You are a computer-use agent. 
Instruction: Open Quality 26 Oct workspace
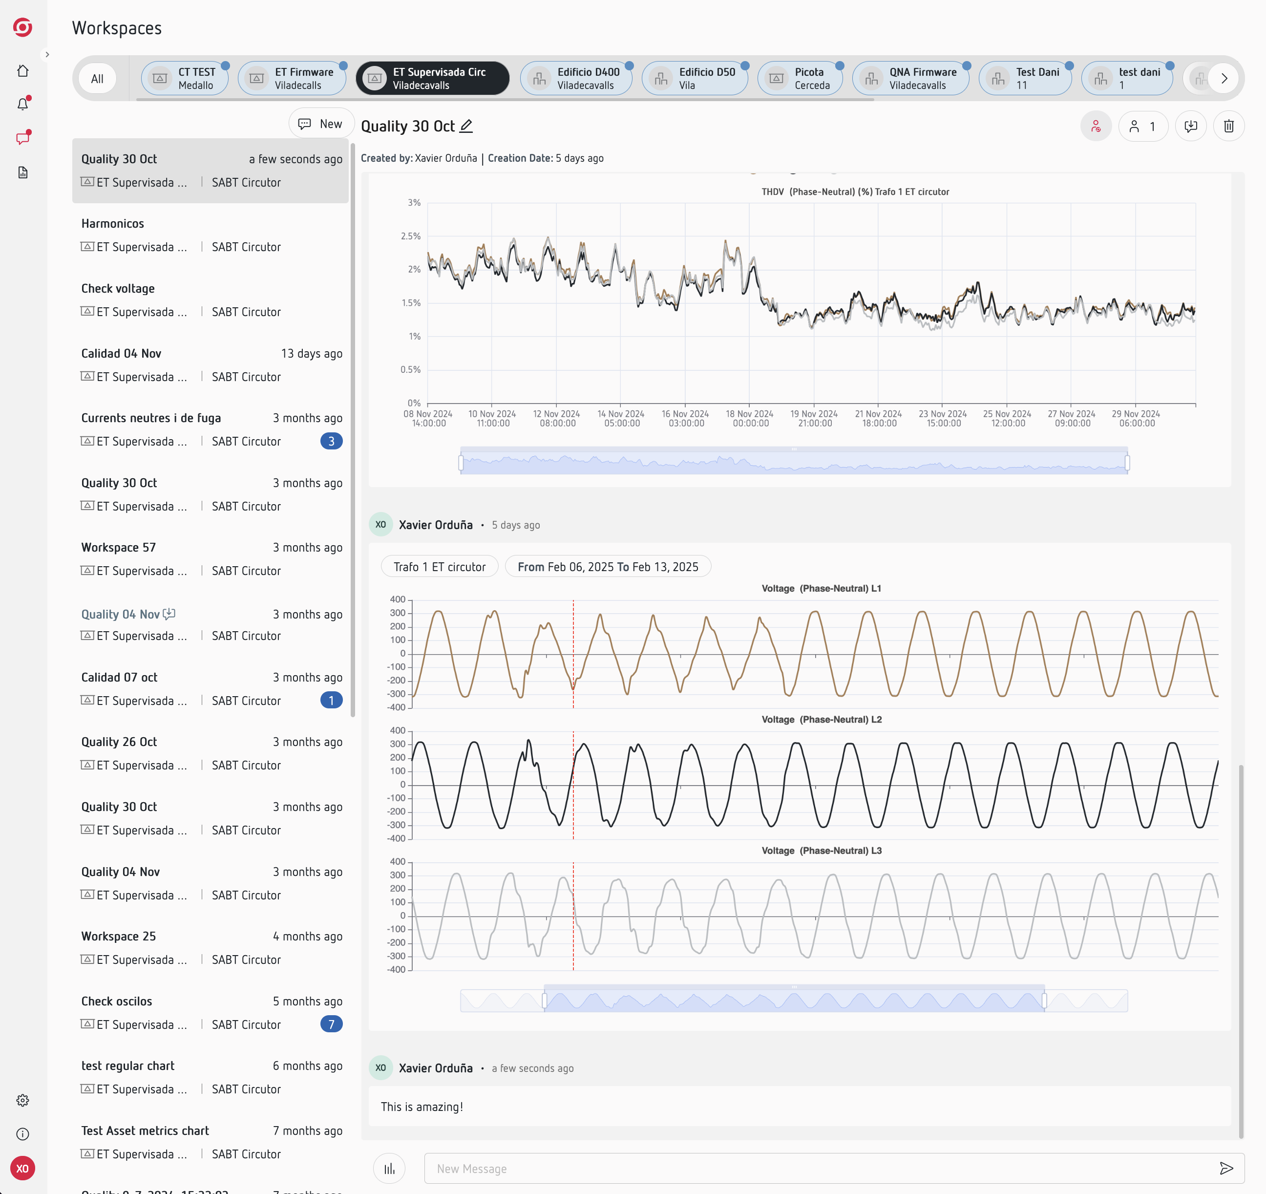[x=210, y=754]
